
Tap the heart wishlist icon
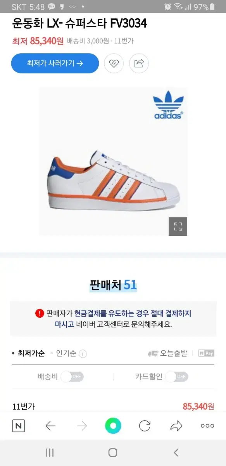(x=114, y=63)
